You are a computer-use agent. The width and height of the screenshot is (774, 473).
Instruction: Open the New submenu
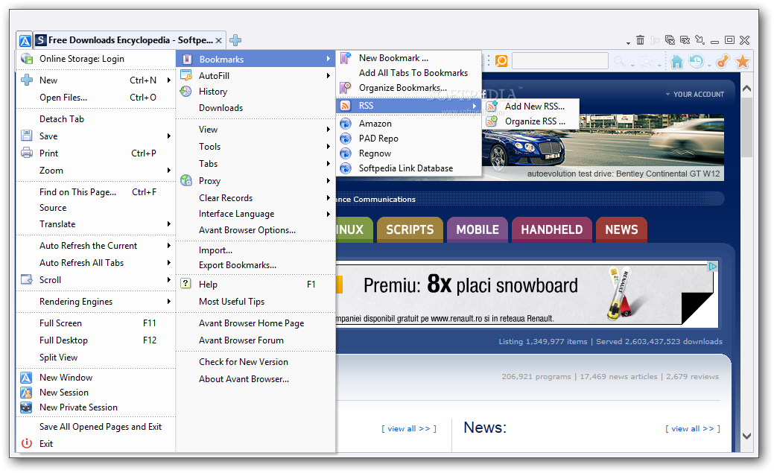click(x=96, y=80)
